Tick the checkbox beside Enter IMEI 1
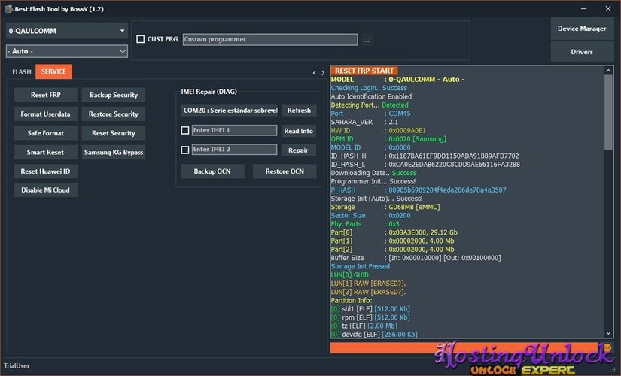The image size is (621, 376). 185,130
